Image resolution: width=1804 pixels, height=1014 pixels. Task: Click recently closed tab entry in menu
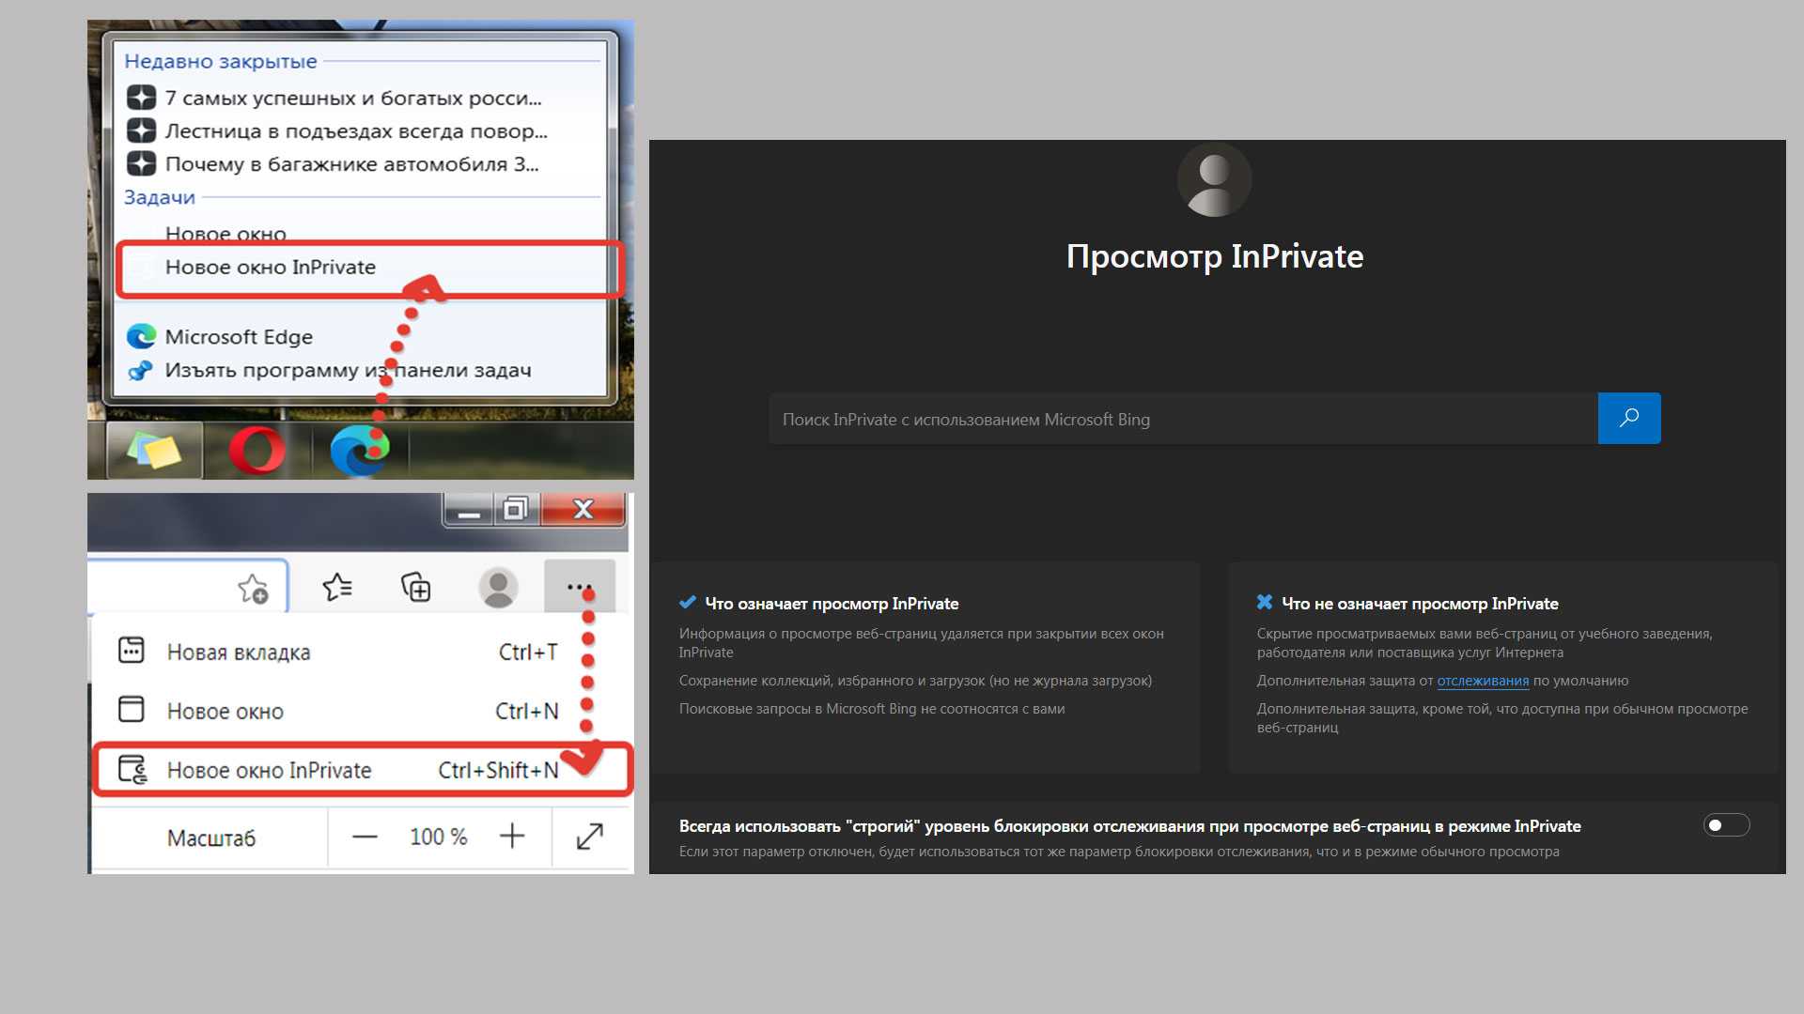click(x=353, y=97)
